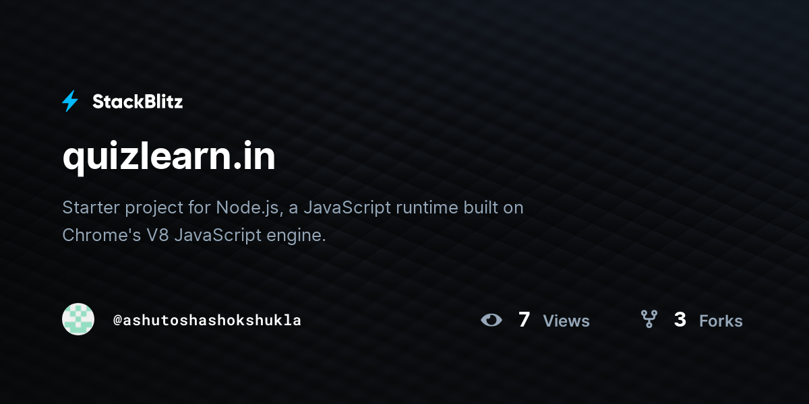Image resolution: width=809 pixels, height=404 pixels.
Task: Open the quizlearn.in project title
Action: pos(169,158)
